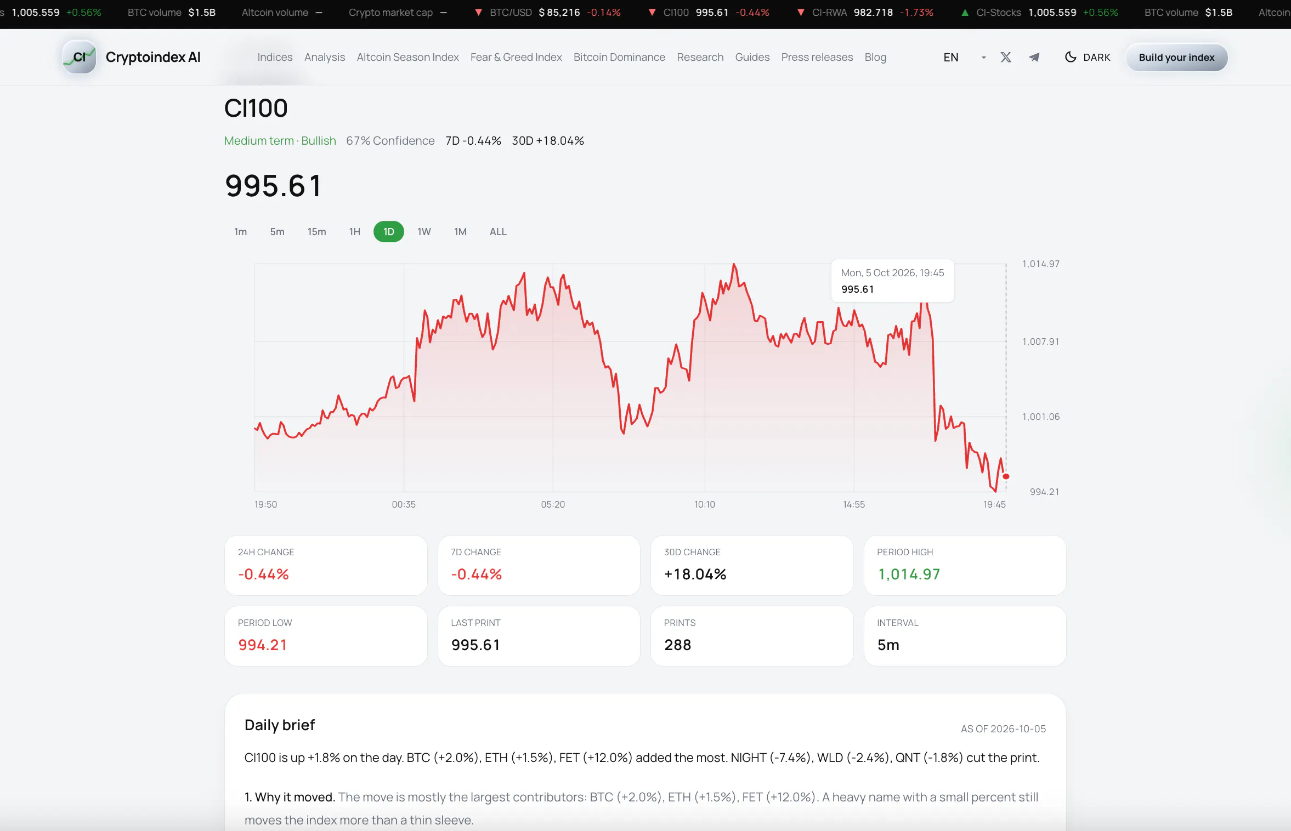Visit the Press releases page

pos(817,57)
